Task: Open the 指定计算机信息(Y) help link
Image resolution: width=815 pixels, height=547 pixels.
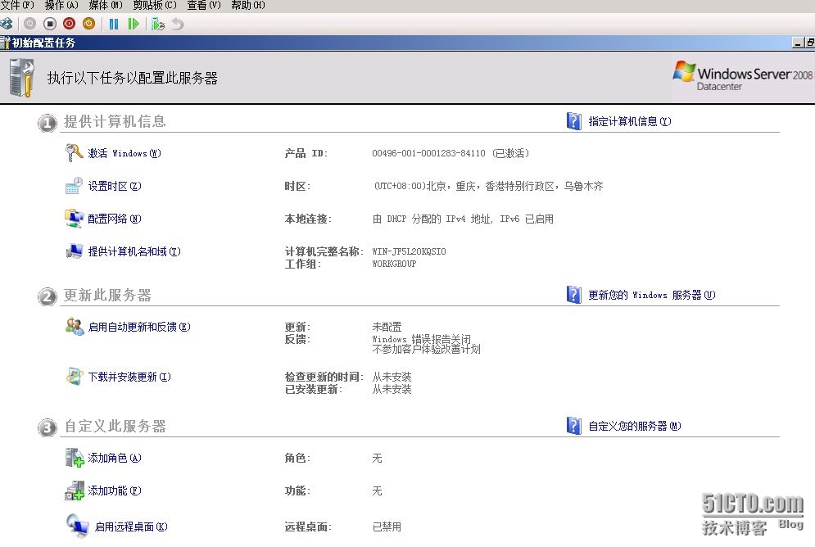Action: [629, 121]
